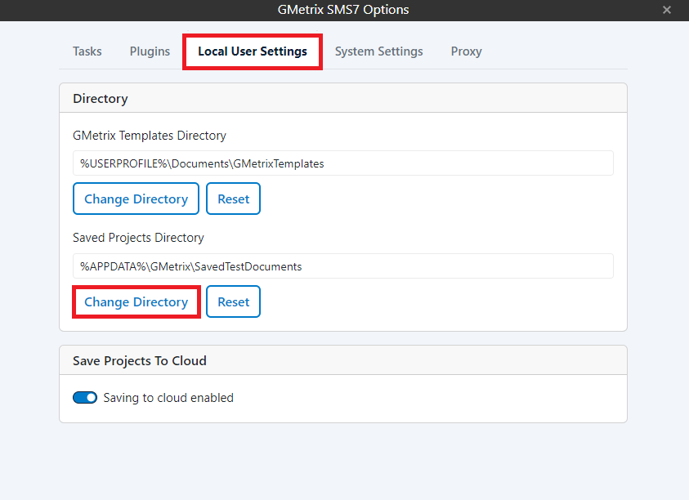Click the Save Projects To Cloud header
The image size is (689, 500).
tap(343, 360)
